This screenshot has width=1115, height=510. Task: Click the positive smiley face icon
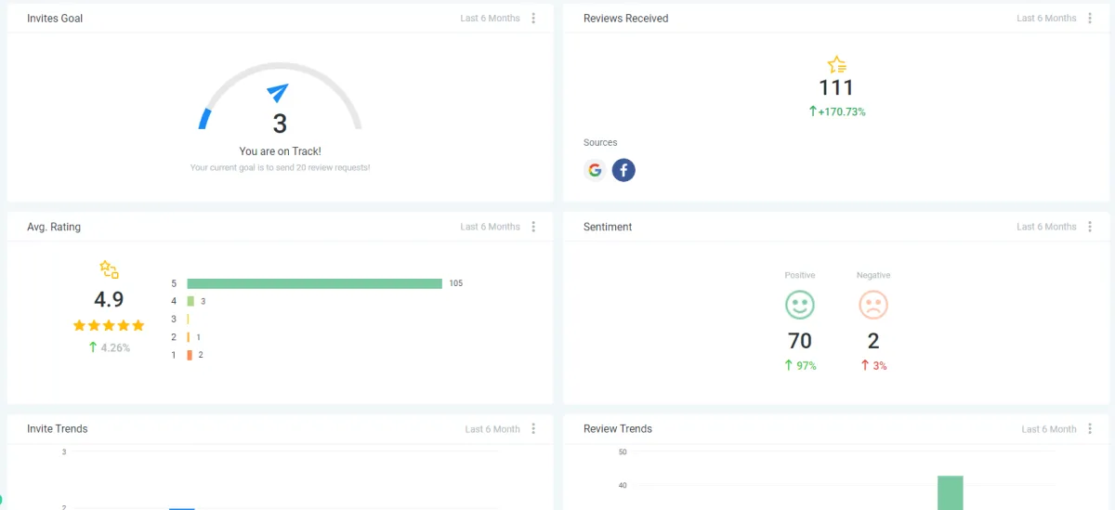[799, 305]
